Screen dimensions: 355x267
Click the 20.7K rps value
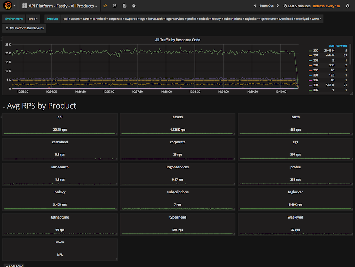(x=60, y=130)
